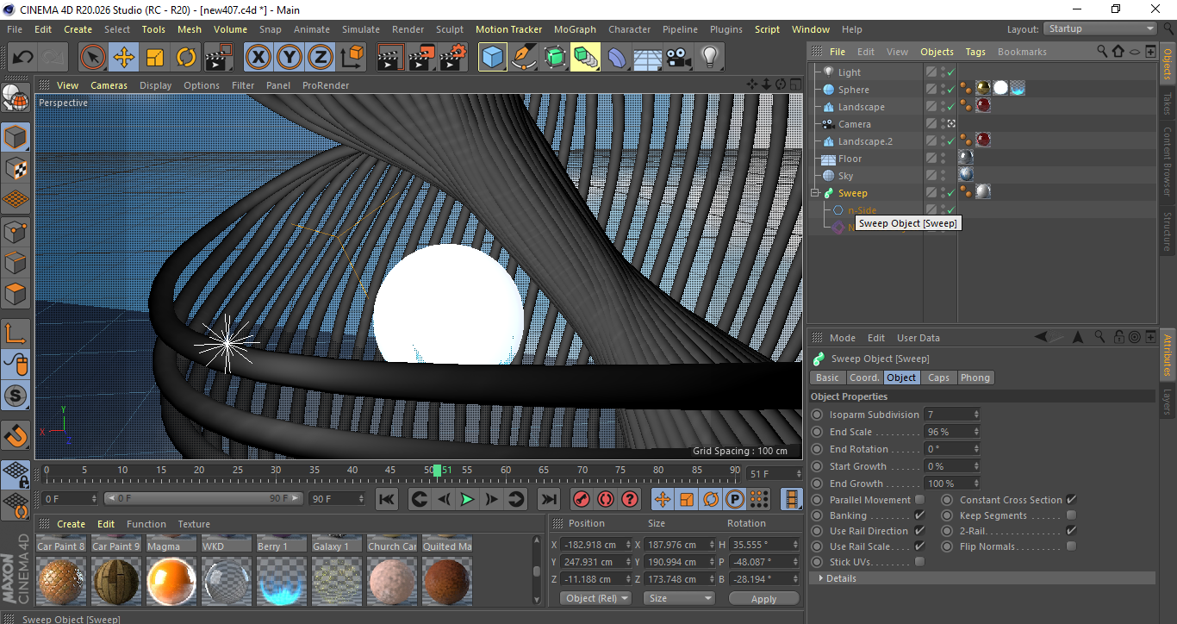Open the Layout dropdown
The height and width of the screenshot is (624, 1177).
1099,28
